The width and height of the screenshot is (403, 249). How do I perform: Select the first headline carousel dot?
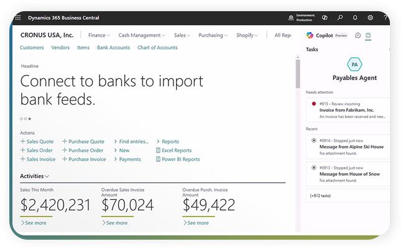[21, 119]
